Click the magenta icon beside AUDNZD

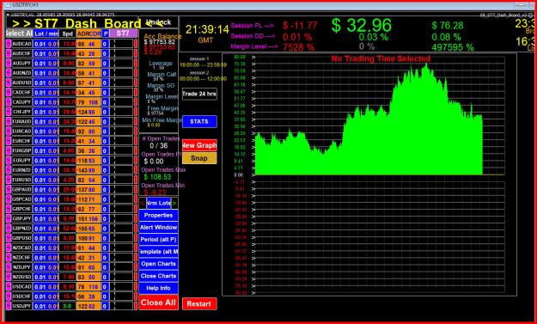[x=9, y=73]
